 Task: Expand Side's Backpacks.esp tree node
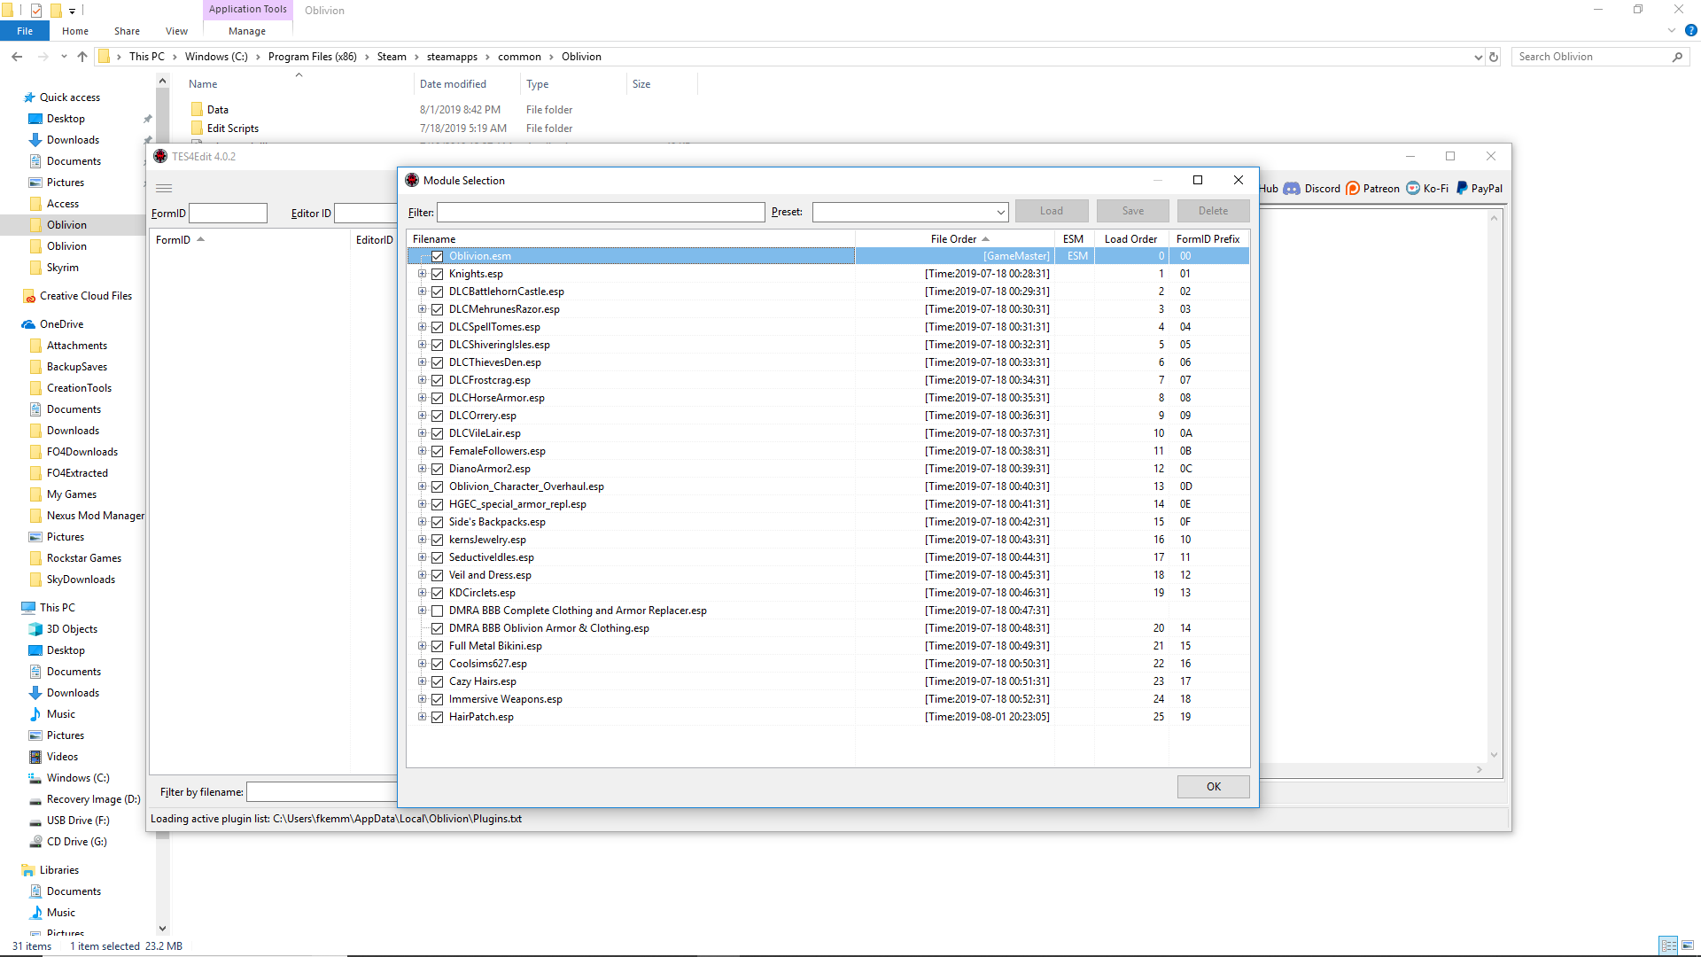(x=423, y=522)
